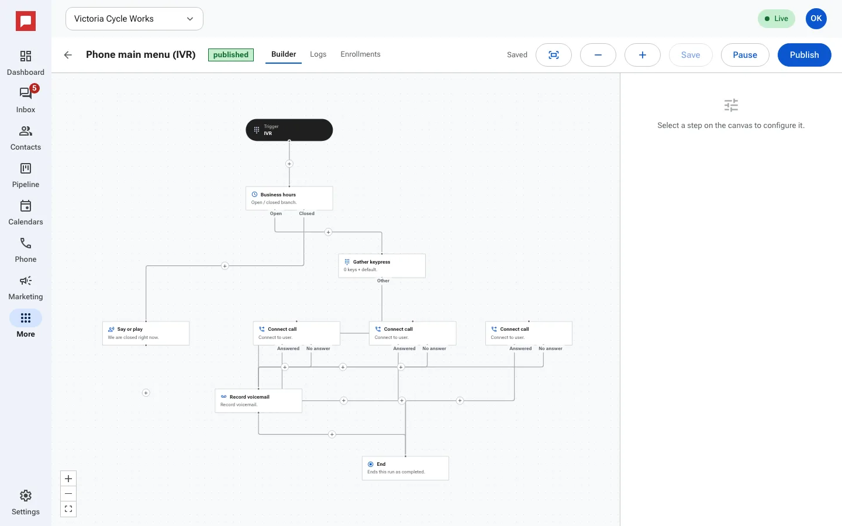
Task: Open the OK user avatar
Action: (816, 19)
